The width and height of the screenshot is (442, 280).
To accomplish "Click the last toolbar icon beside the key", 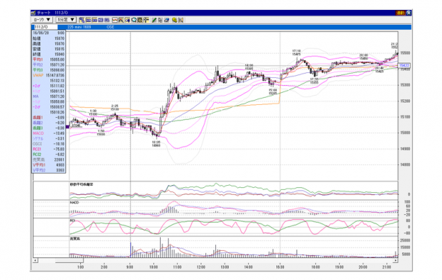I will [x=181, y=20].
